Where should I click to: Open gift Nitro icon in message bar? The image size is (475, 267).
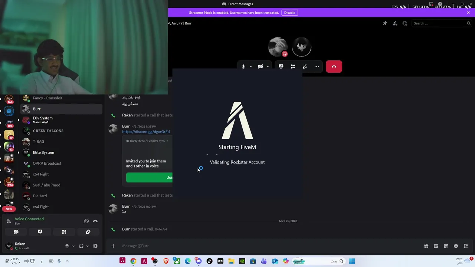click(x=426, y=246)
